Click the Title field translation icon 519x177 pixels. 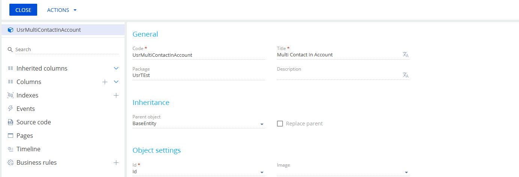(x=406, y=55)
